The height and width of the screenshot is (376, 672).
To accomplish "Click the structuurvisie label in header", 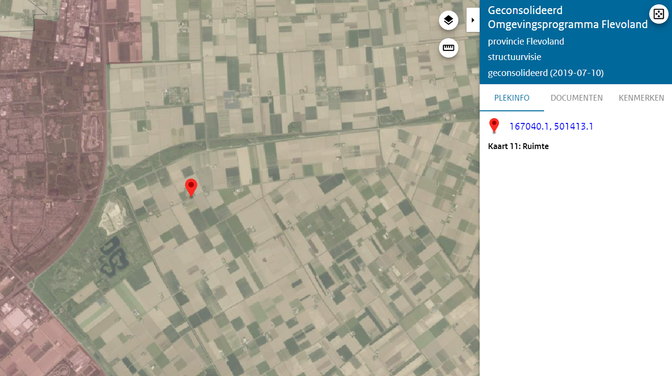I will coord(514,57).
